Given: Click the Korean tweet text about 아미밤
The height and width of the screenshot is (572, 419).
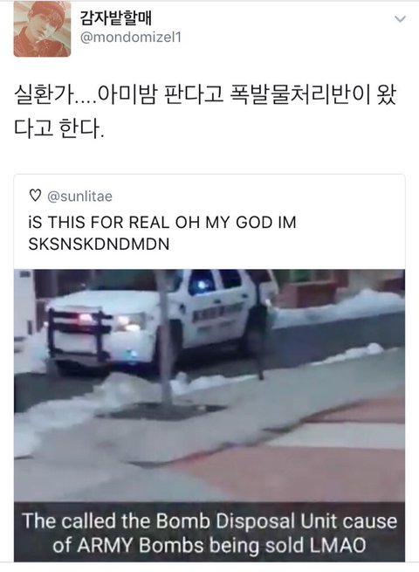Looking at the screenshot, I should [205, 111].
